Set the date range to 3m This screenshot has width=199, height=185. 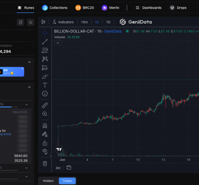[x=58, y=168]
